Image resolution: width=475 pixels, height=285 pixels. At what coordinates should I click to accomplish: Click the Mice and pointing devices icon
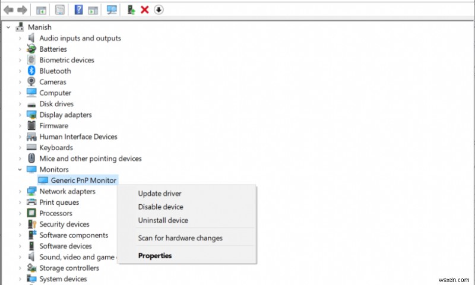[31, 158]
